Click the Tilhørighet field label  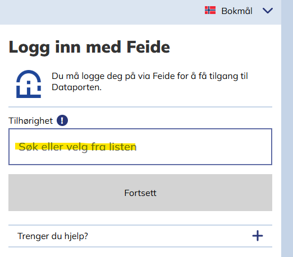pyautogui.click(x=31, y=121)
